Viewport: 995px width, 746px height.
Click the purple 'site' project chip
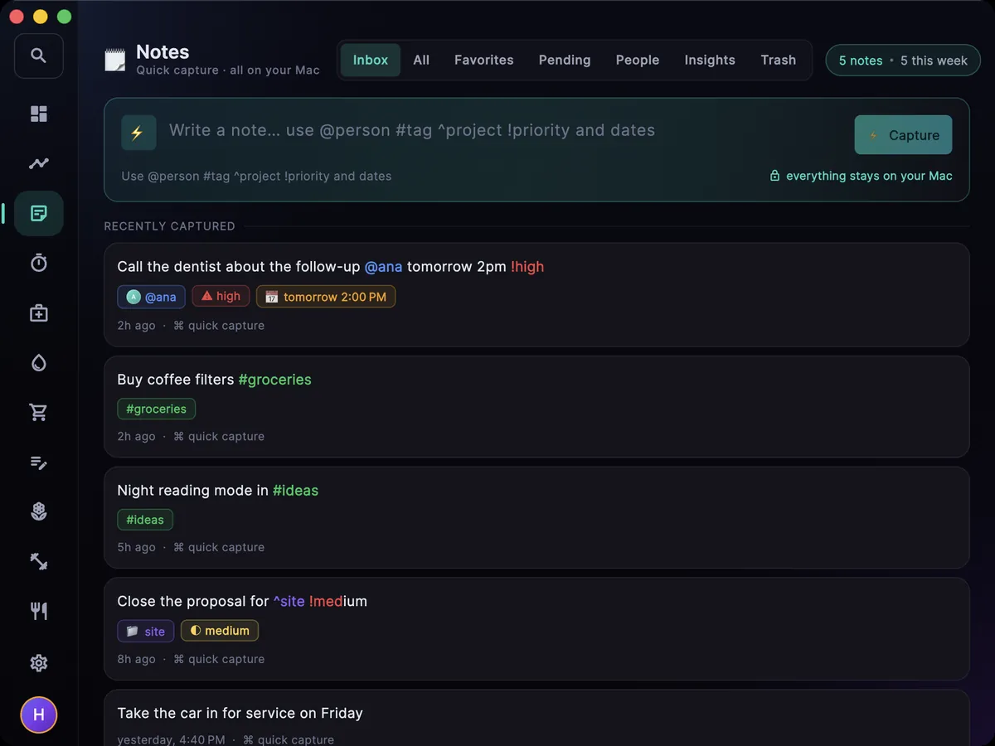point(146,631)
